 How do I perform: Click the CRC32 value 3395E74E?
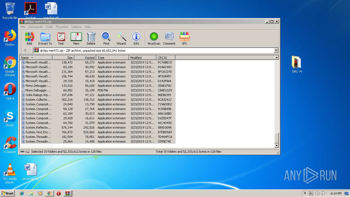point(164,141)
